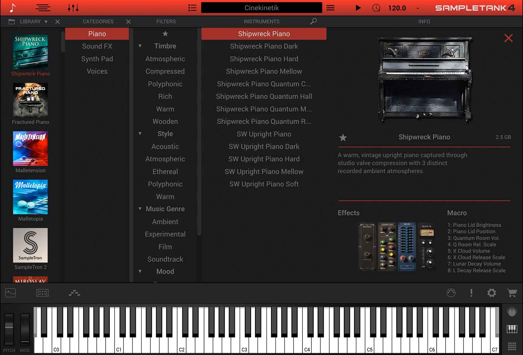Favorite Shipwreck Piano with the info star

tap(343, 137)
